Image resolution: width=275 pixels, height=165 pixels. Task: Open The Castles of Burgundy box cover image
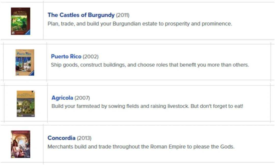pyautogui.click(x=20, y=21)
